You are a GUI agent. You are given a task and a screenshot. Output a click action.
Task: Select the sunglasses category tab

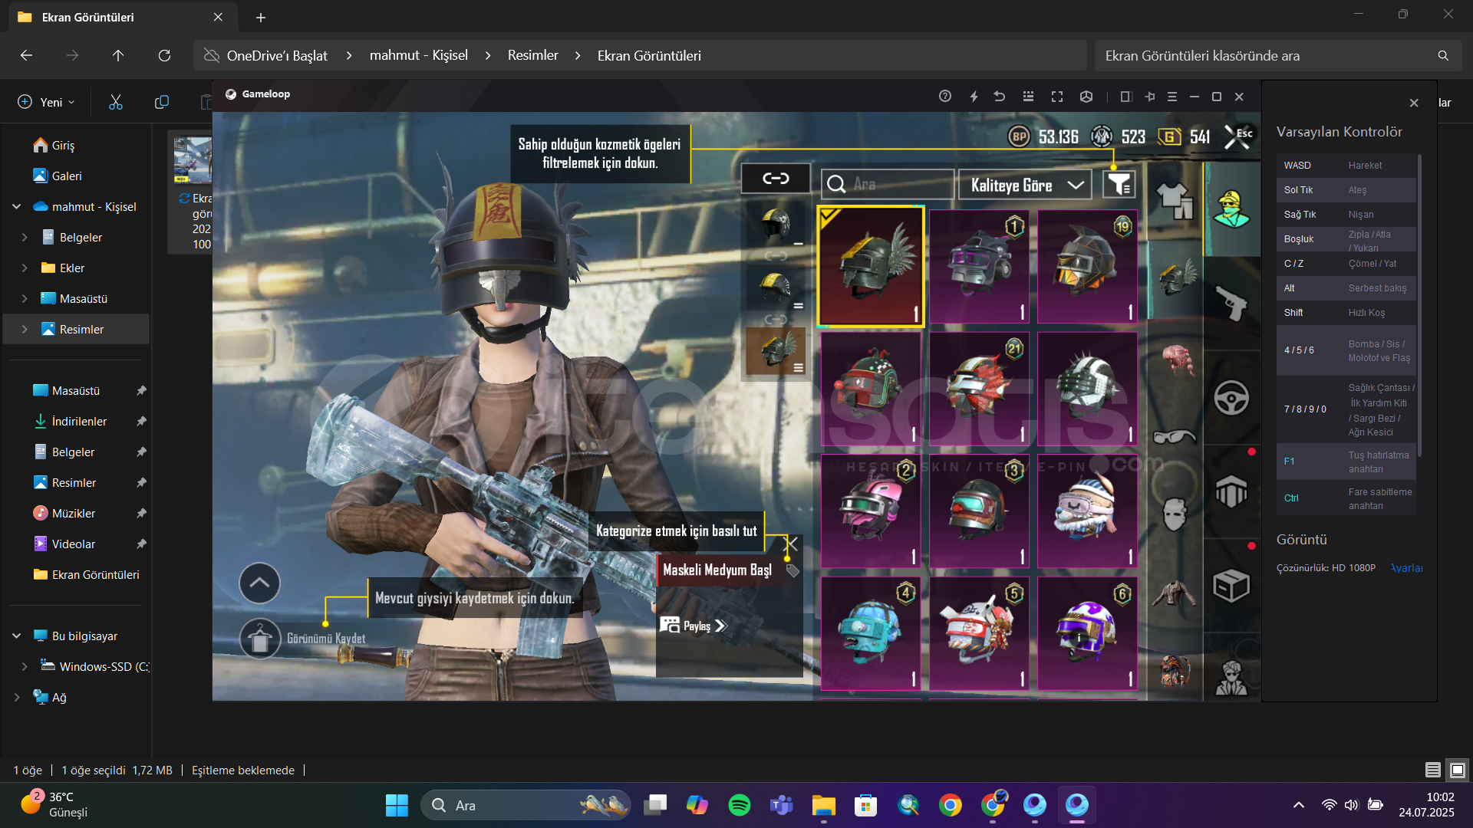pos(1175,437)
